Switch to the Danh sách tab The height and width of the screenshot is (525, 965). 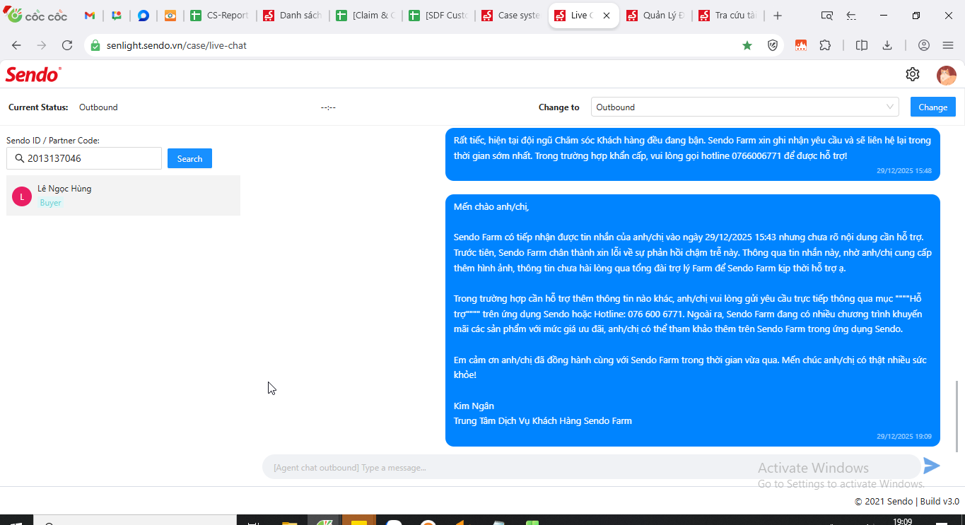[x=292, y=16]
